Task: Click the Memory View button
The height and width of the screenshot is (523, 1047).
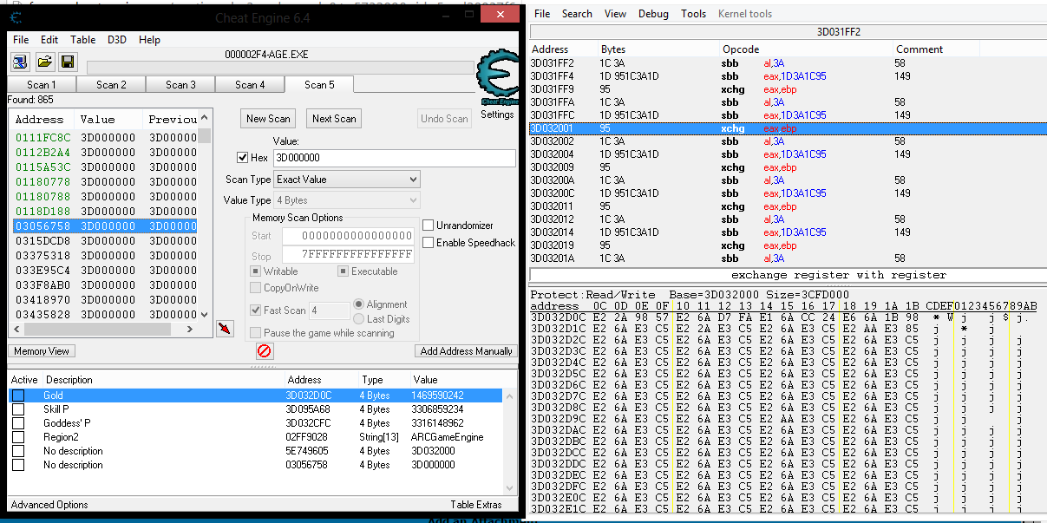Action: (42, 351)
